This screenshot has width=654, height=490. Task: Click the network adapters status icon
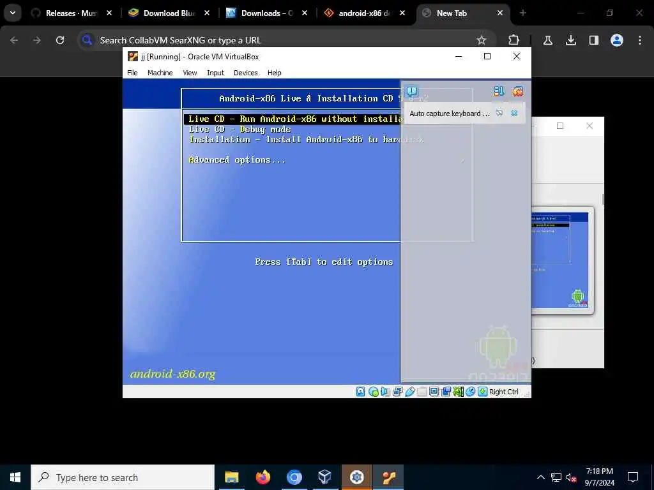coord(397,392)
